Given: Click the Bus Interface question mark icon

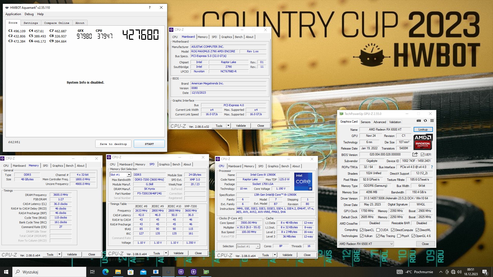Looking at the screenshot, I should click(432, 167).
